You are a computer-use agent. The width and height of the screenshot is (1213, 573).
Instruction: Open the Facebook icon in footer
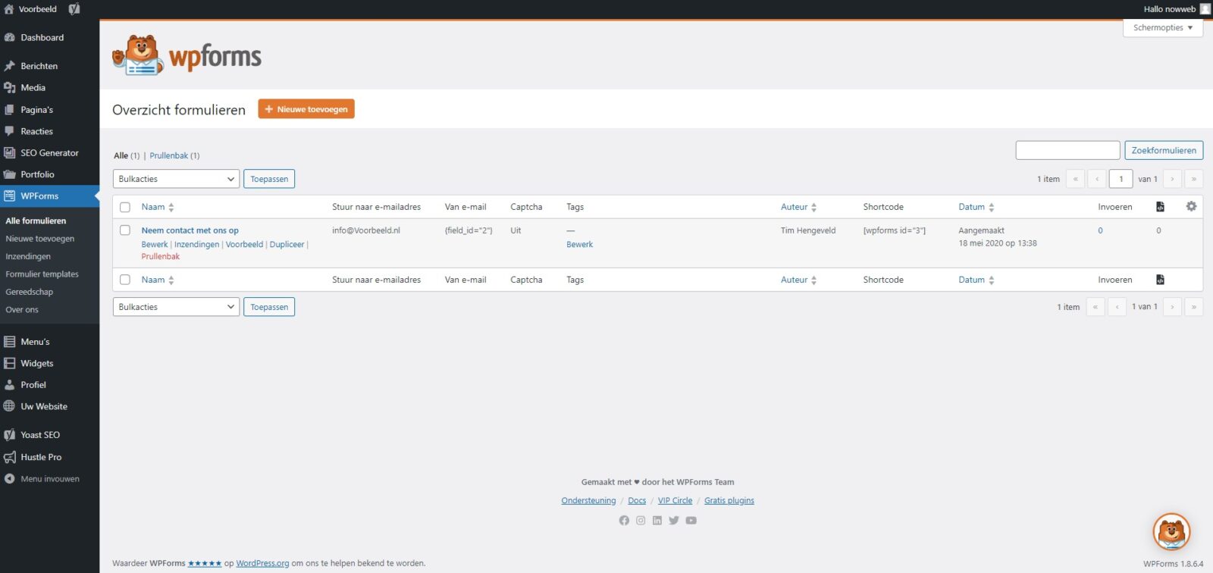pyautogui.click(x=624, y=521)
